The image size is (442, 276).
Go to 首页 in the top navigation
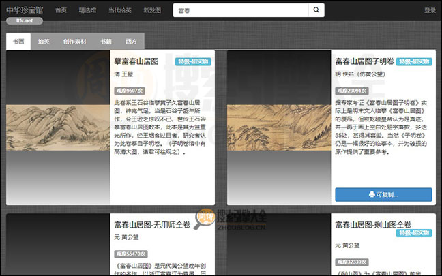(61, 10)
